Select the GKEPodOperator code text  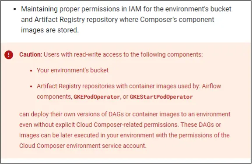coord(97,97)
